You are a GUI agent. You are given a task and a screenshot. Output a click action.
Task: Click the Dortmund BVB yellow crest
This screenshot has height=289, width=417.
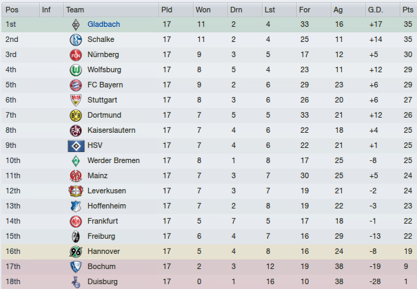[76, 116]
